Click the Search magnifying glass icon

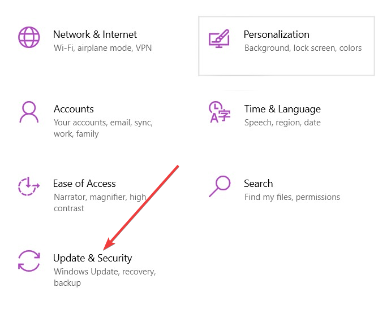click(220, 186)
